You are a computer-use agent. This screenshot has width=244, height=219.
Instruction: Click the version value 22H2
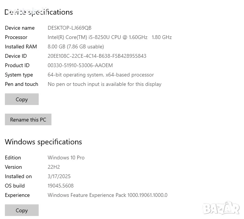coord(54,167)
